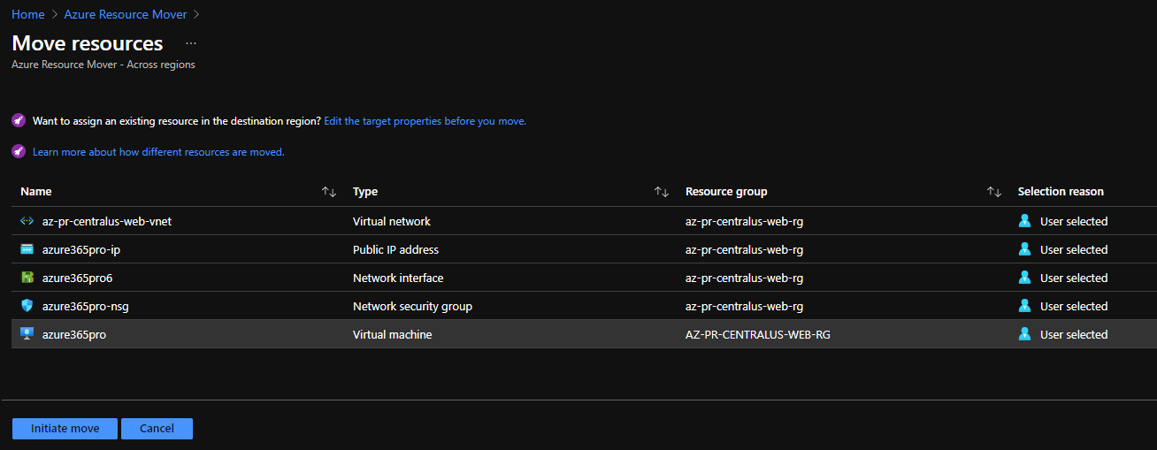Open 'Edit the target properties before you move' link
The width and height of the screenshot is (1157, 450).
coord(425,120)
